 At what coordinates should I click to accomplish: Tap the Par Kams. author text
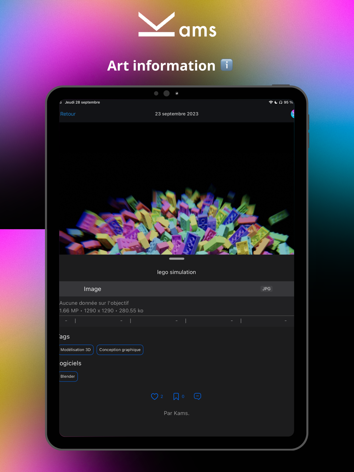click(177, 413)
